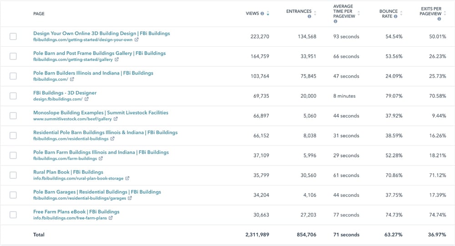This screenshot has height=246, width=455.
Task: Open external link icon for design.fbibuildings.com/
Action: coord(86,99)
